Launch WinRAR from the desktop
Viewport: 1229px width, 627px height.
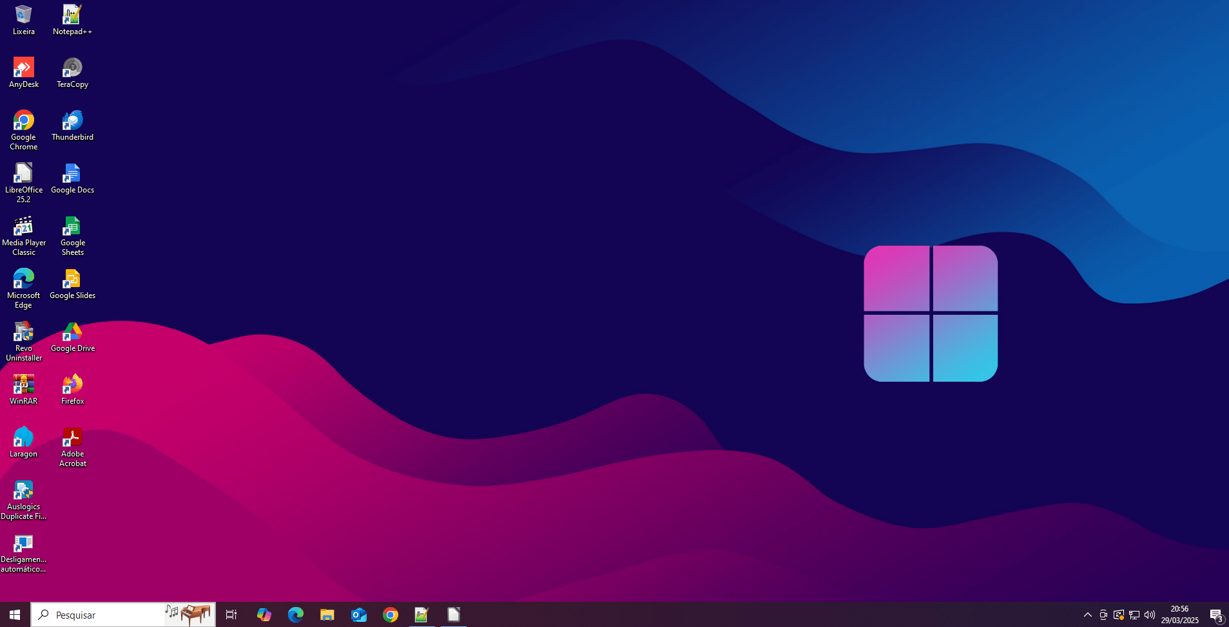coord(23,385)
